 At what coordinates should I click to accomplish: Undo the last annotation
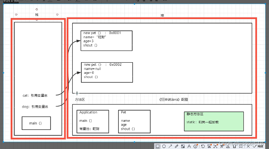coord(203,146)
